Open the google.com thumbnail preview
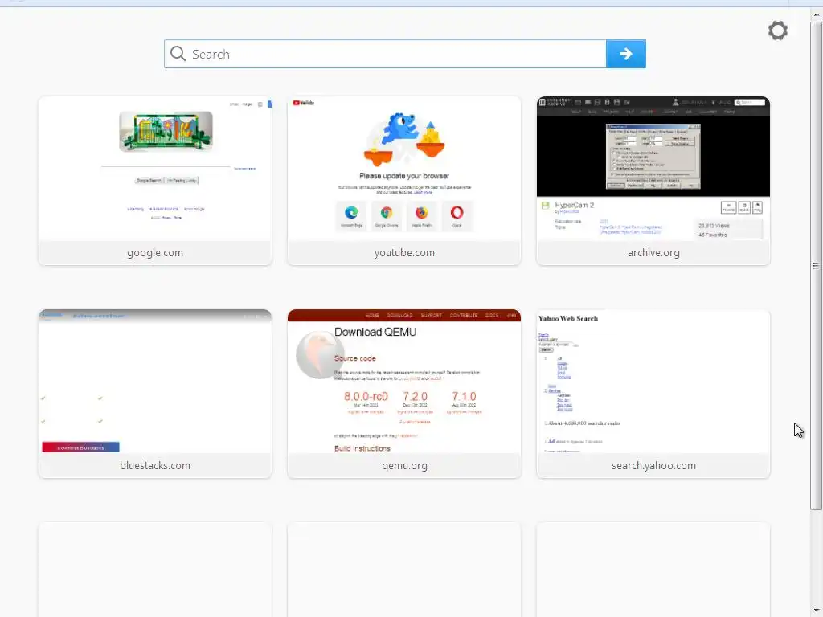The height and width of the screenshot is (617, 823). click(155, 169)
